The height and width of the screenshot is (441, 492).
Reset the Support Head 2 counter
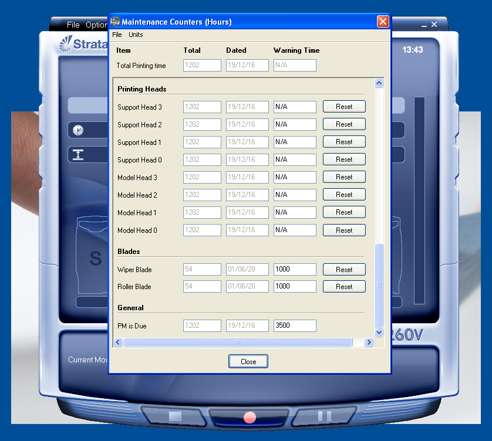[344, 124]
